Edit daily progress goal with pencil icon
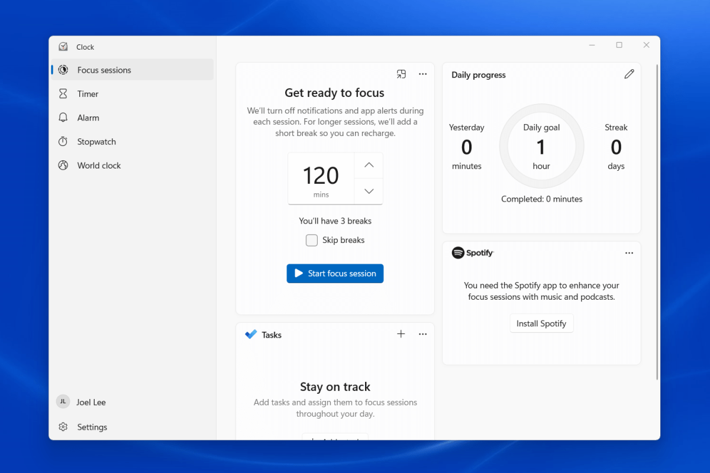 (x=629, y=74)
